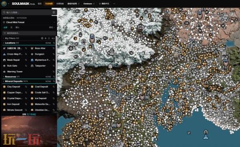Click the Mysterious Portal blue icon

click(x=32, y=60)
